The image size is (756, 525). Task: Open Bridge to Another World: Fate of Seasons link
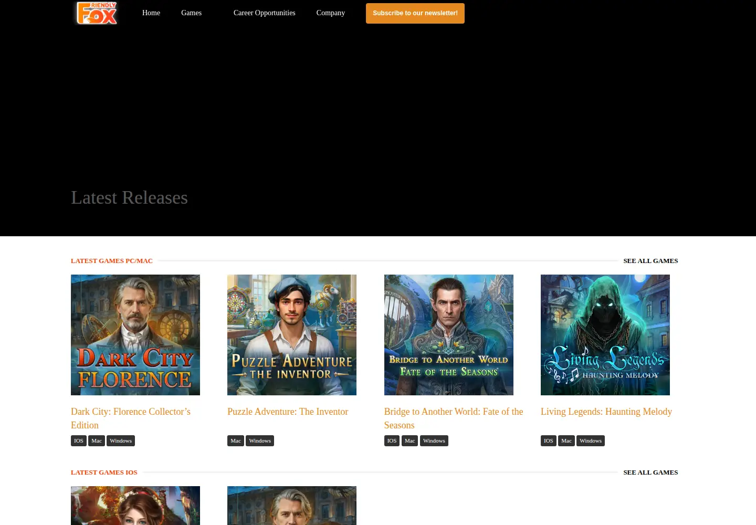coord(454,418)
